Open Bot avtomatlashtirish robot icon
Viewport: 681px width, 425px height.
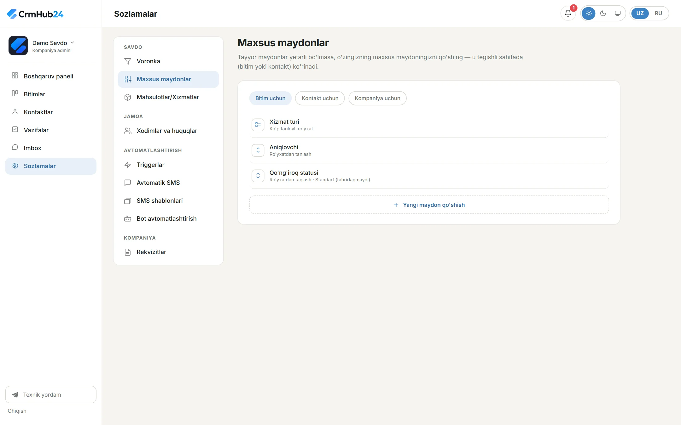point(127,218)
